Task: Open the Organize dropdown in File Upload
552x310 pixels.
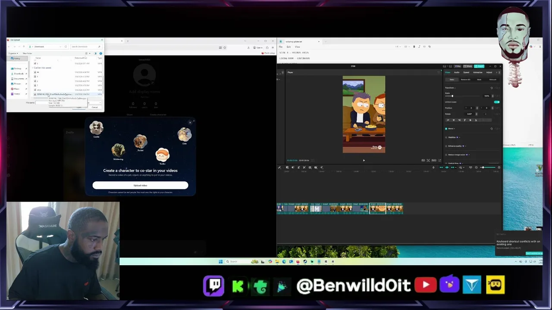Action: [13, 53]
